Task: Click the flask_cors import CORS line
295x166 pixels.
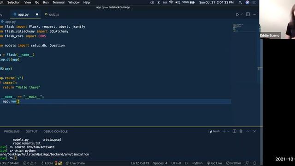Action: (x=23, y=36)
